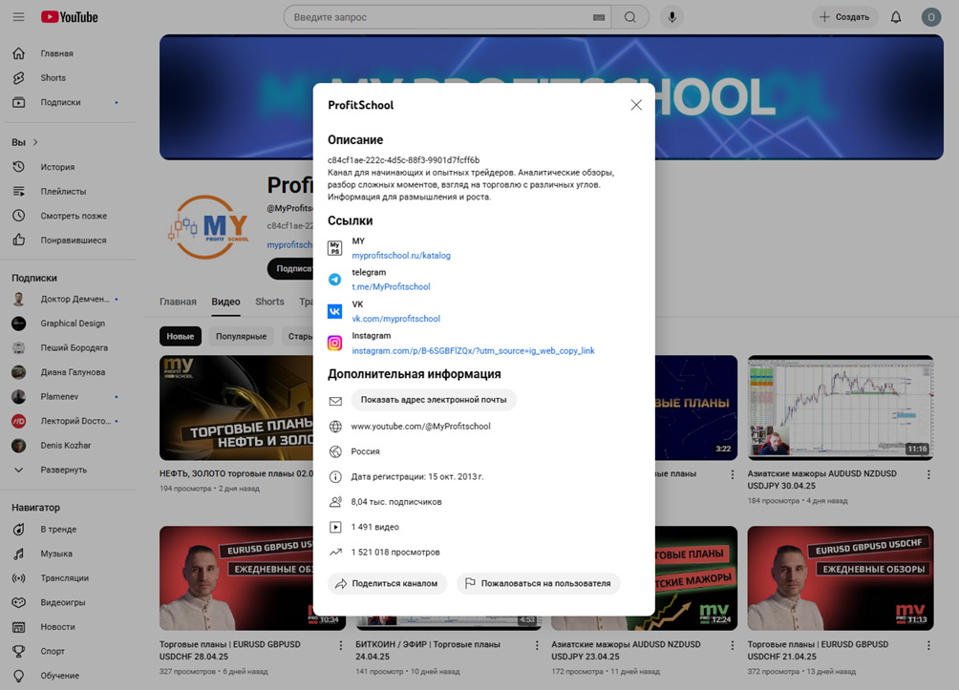Switch to the Видео channel tab
The image size is (959, 690).
point(225,302)
